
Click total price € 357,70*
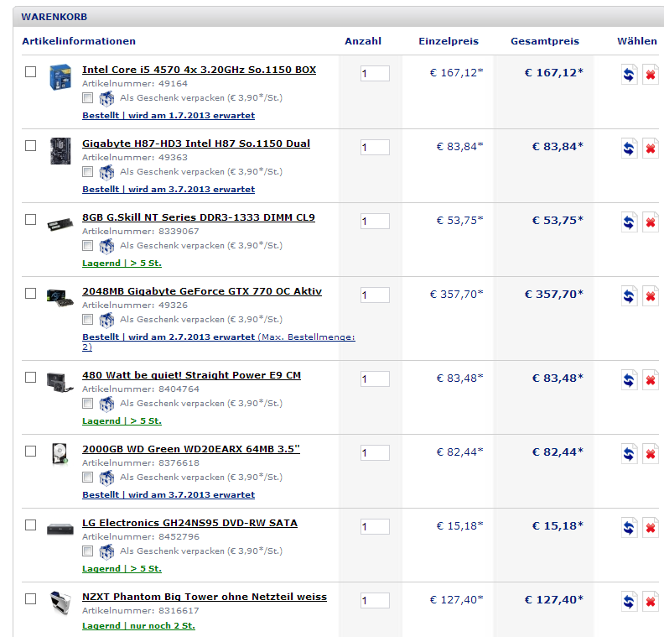554,294
